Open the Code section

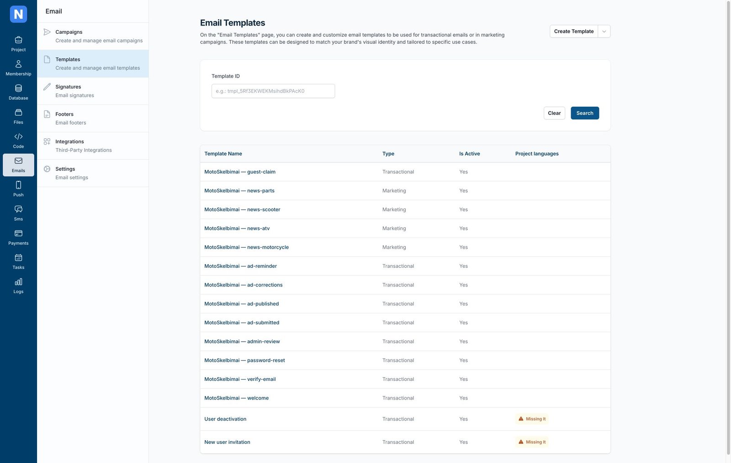click(18, 140)
